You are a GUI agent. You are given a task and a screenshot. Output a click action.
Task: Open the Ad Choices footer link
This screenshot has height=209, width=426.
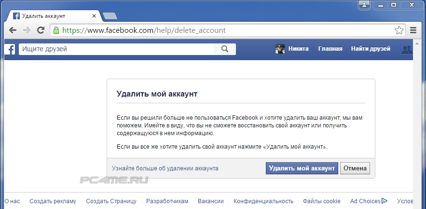pos(365,201)
